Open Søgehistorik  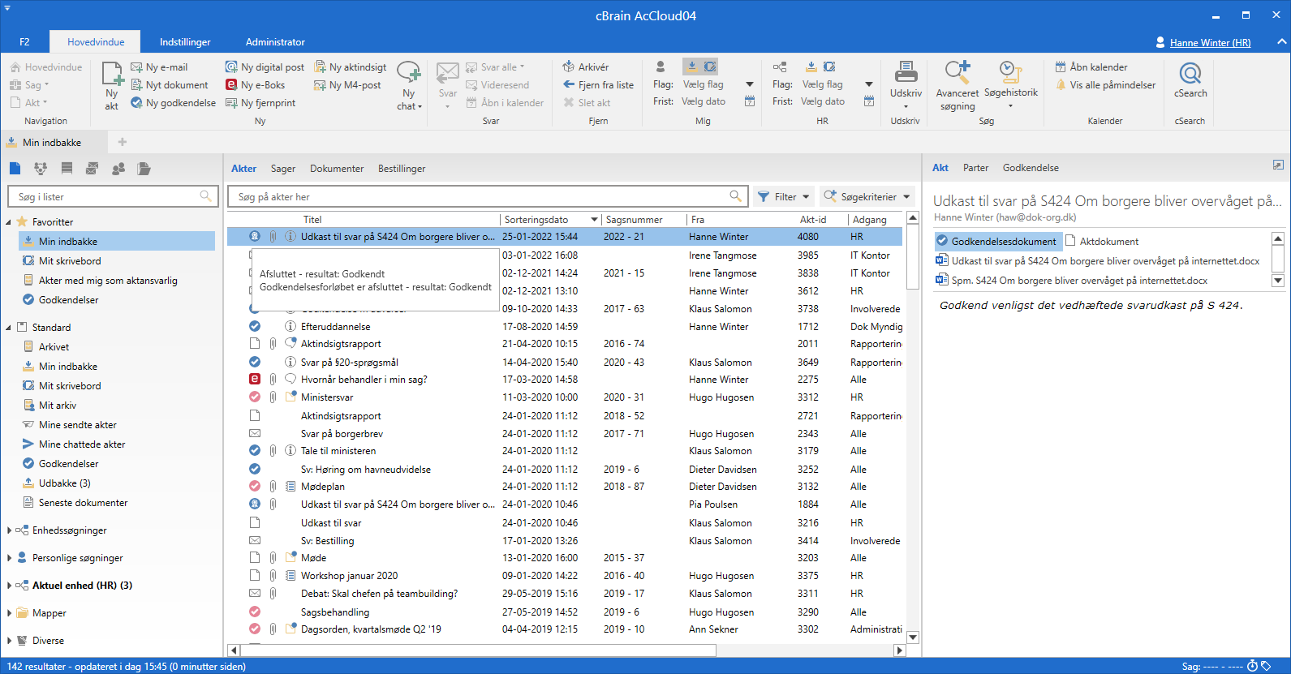[x=1011, y=84]
